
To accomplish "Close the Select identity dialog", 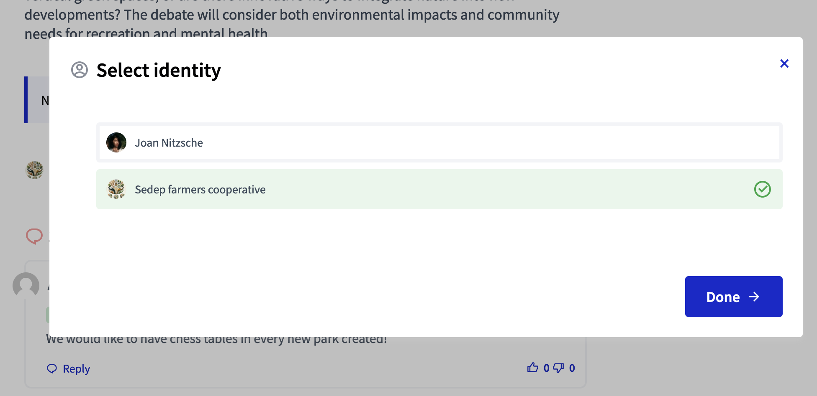I will point(784,63).
